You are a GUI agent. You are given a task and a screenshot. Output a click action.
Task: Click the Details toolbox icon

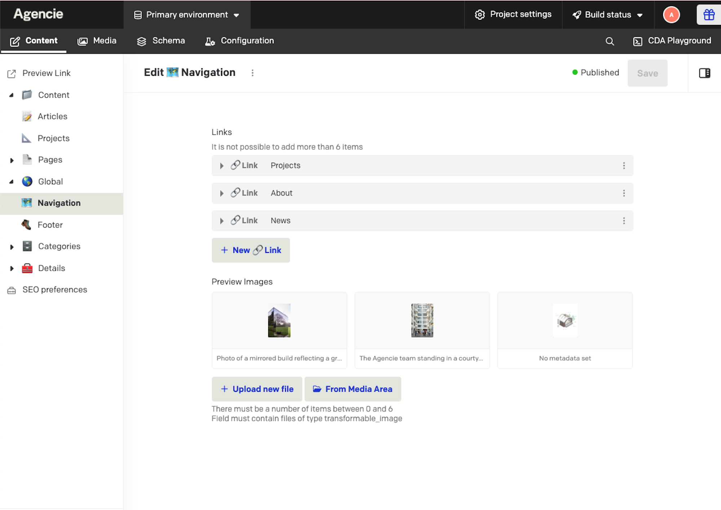point(27,268)
